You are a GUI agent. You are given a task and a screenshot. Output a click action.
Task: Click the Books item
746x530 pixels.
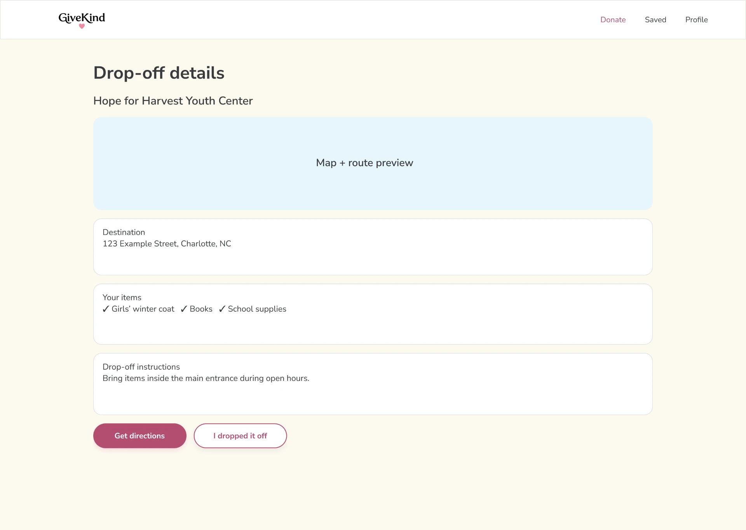pos(197,309)
